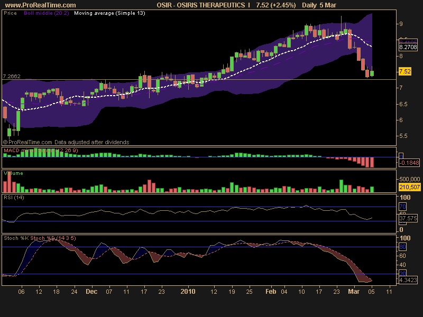Click the last green candlestick on 5 Mar
Screen dimensions: 423x317
click(372, 73)
